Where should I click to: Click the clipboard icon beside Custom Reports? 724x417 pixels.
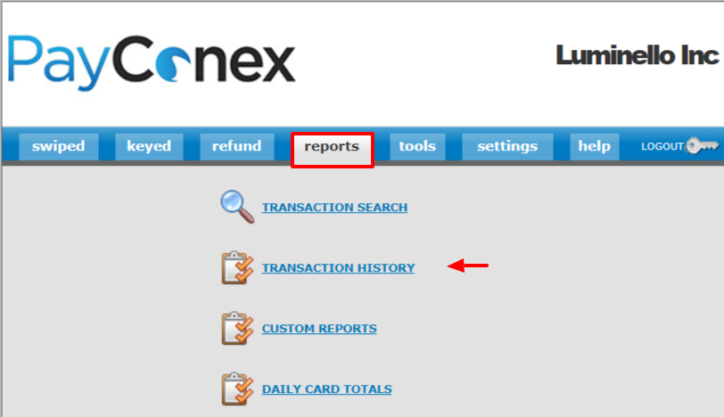click(237, 329)
